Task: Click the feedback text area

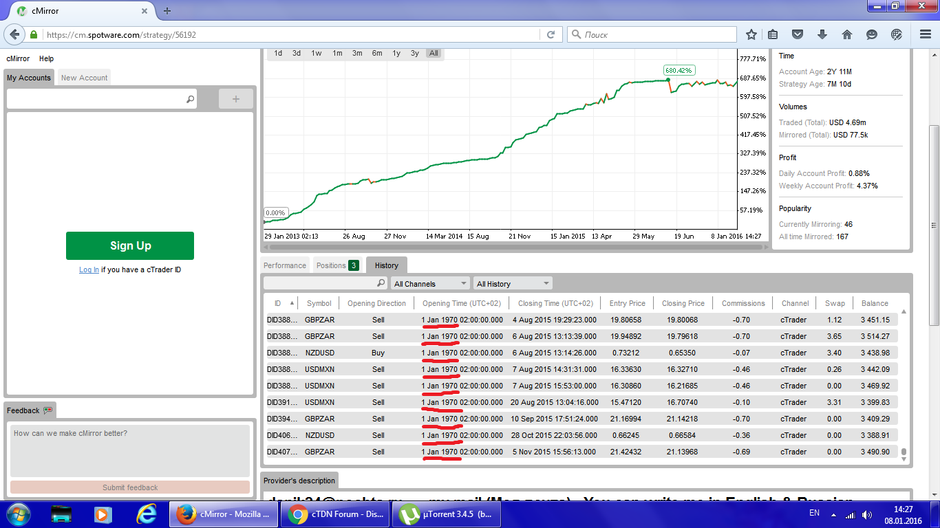Action: 130,450
